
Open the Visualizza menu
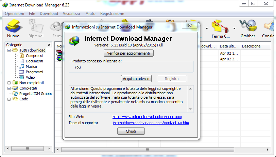[x=71, y=14]
